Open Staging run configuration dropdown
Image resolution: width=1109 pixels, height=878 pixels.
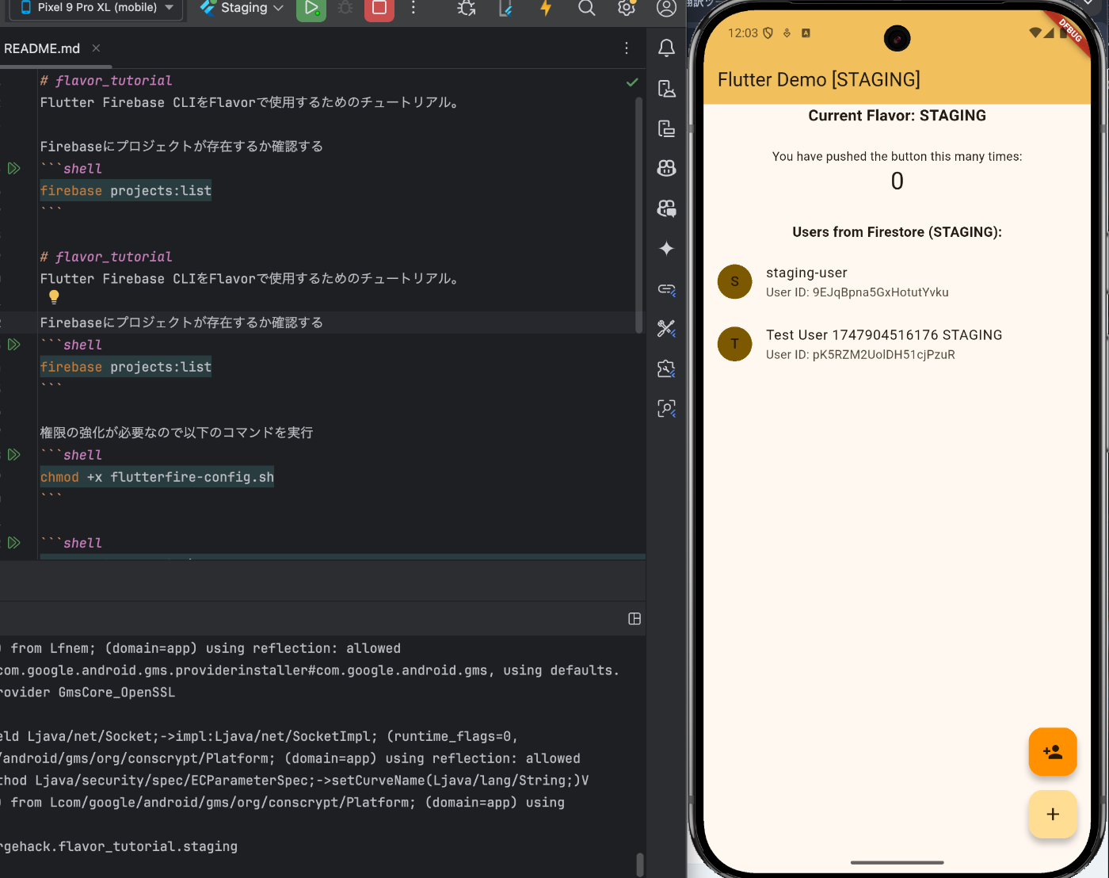[242, 8]
